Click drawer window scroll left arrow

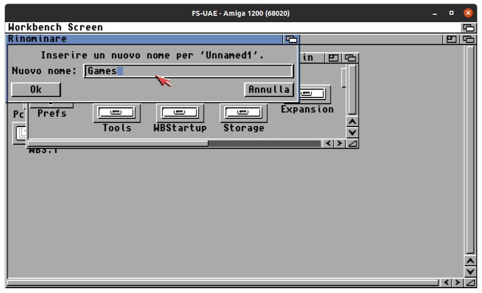(x=329, y=143)
